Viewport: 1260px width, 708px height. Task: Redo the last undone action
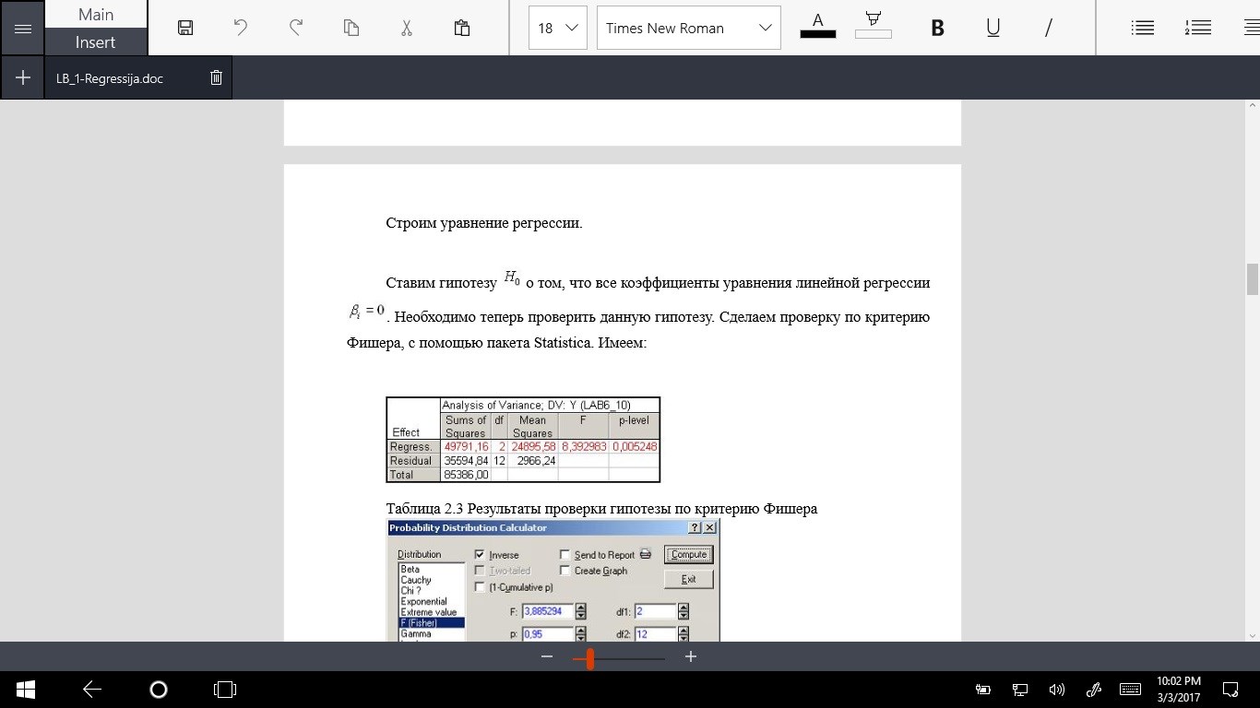tap(295, 28)
